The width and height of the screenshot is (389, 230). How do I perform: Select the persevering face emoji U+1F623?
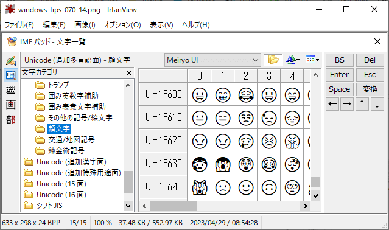[269, 141]
